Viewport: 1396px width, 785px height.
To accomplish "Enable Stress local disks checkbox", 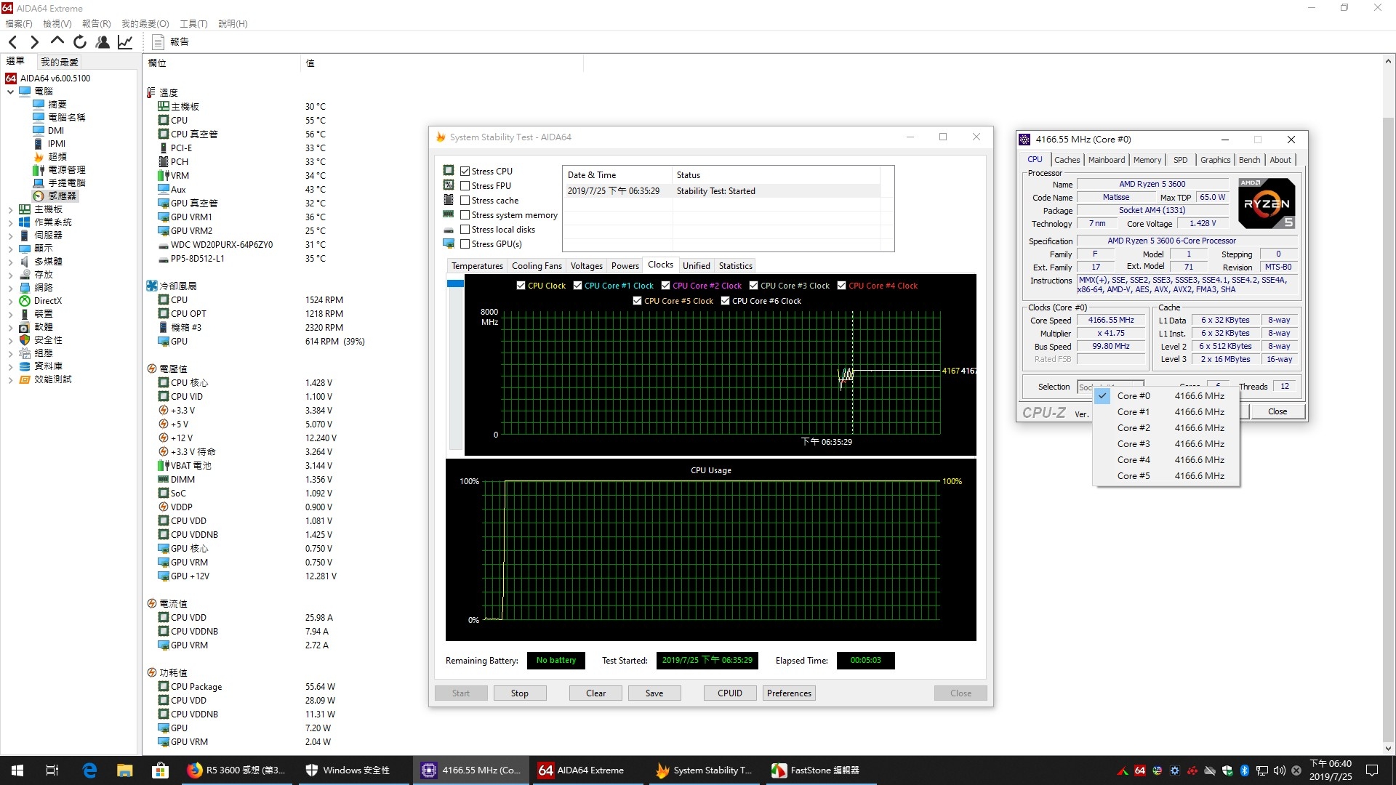I will click(x=465, y=230).
